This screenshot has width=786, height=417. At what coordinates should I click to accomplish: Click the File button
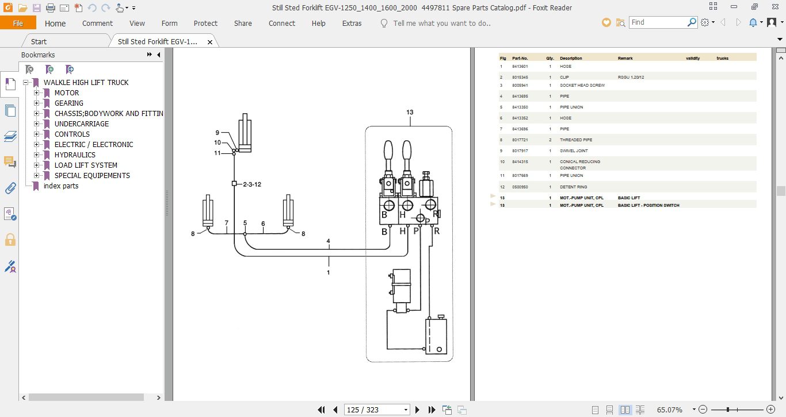[x=18, y=23]
